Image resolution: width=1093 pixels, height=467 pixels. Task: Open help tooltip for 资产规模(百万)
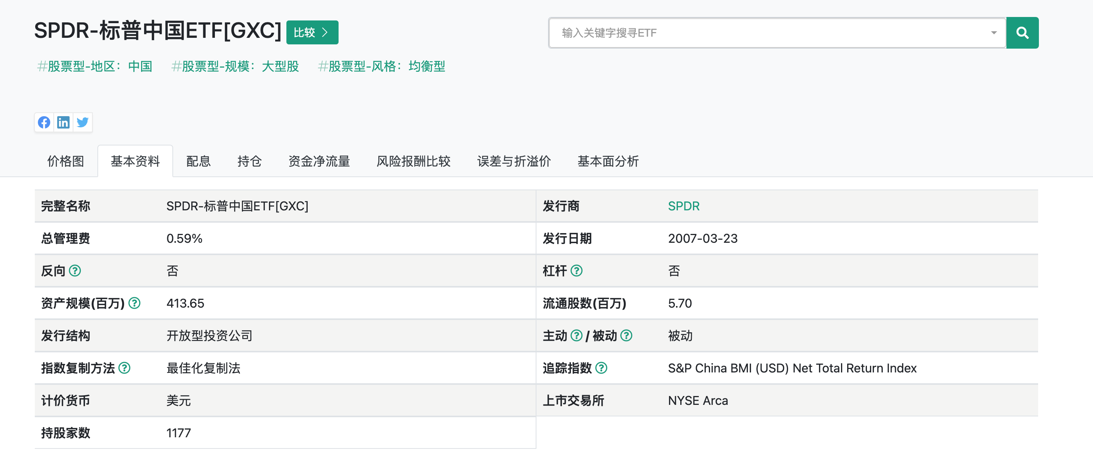134,303
